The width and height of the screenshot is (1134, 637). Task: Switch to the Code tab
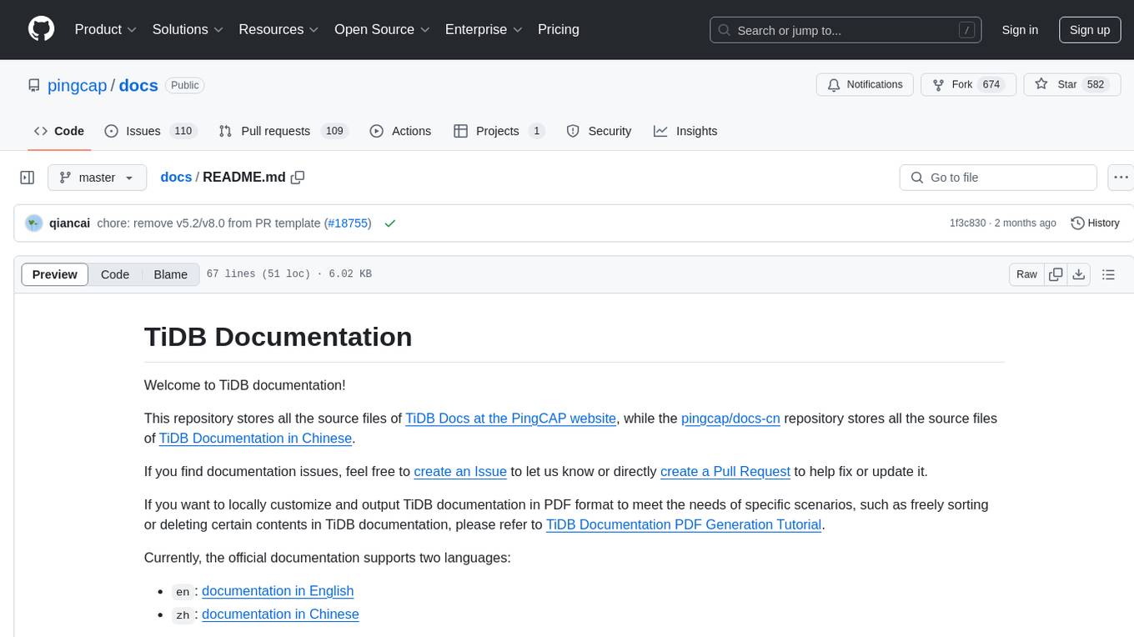click(59, 131)
